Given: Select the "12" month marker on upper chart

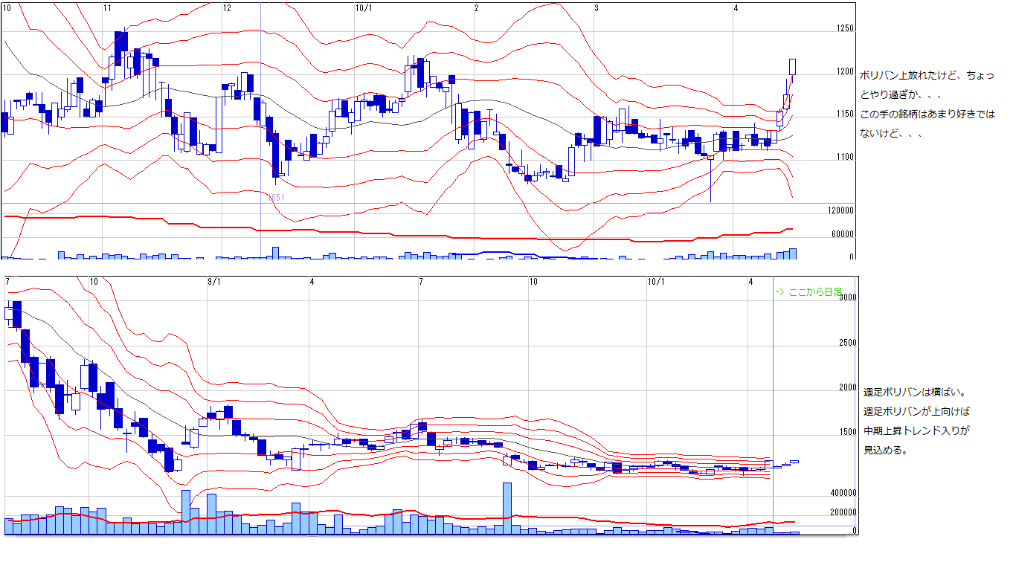Looking at the screenshot, I should pos(227,8).
